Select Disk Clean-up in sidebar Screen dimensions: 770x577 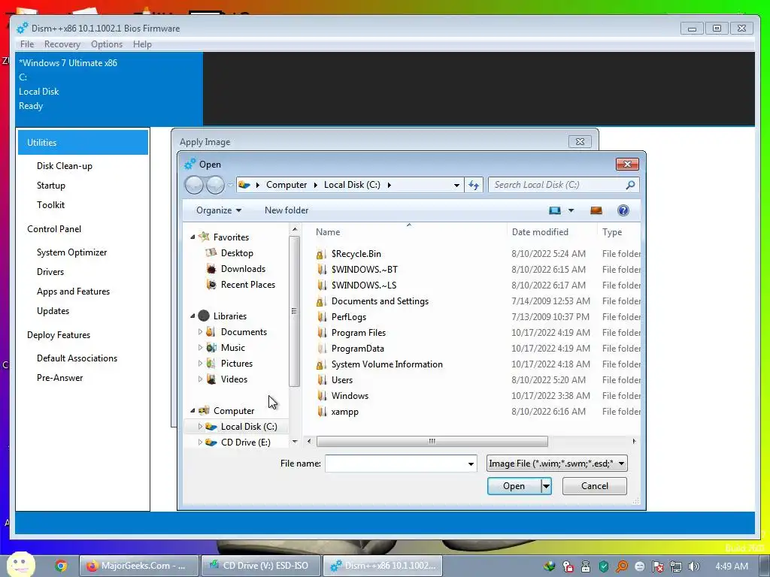(x=65, y=166)
